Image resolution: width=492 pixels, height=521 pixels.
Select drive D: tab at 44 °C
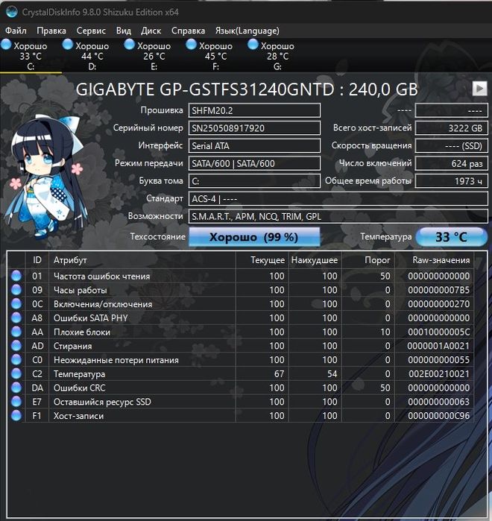pyautogui.click(x=92, y=55)
